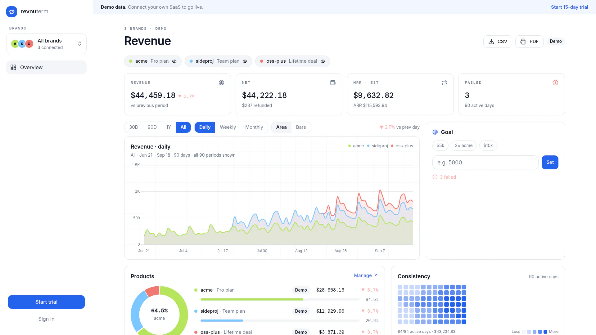
Task: Click the warning icon next to 3 failed
Action: [x=435, y=177]
